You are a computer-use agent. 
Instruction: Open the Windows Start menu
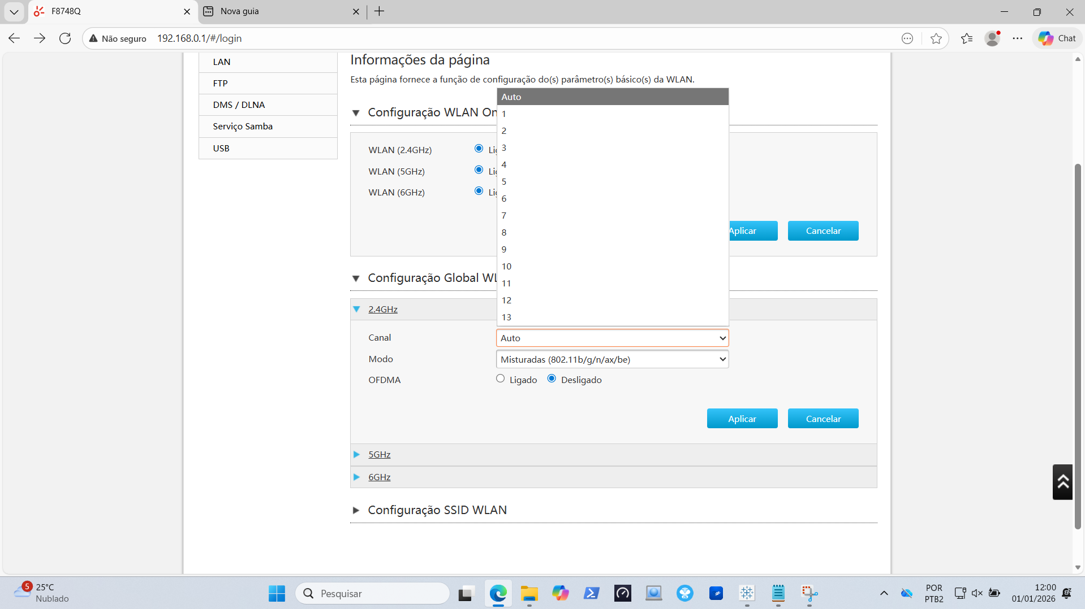pos(277,593)
